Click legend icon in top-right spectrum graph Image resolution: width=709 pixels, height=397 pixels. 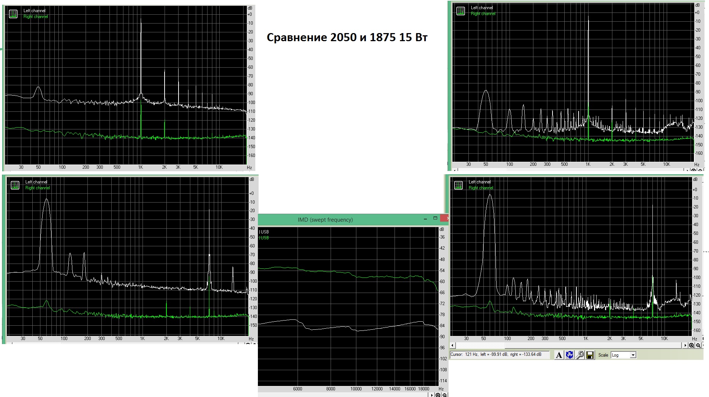461,11
